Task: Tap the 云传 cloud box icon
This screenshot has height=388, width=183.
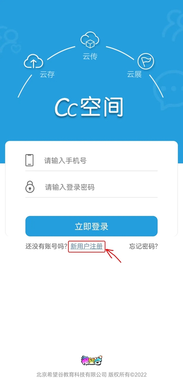Action: [x=90, y=40]
